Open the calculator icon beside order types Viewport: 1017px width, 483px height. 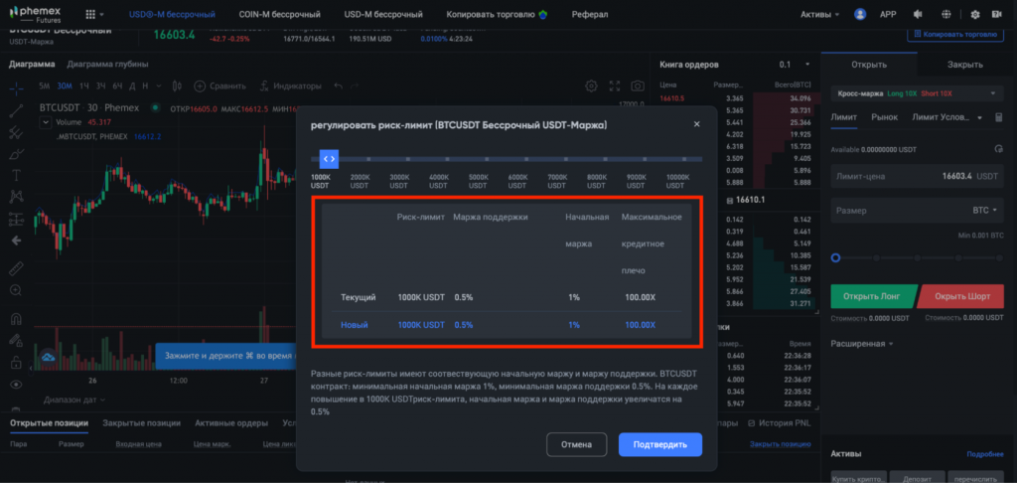point(997,117)
